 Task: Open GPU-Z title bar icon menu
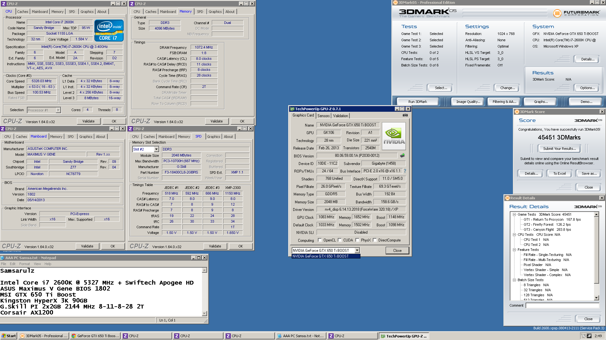(x=292, y=109)
